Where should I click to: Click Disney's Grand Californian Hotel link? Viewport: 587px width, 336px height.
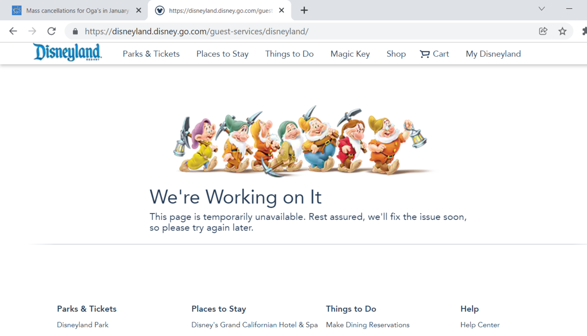point(254,325)
